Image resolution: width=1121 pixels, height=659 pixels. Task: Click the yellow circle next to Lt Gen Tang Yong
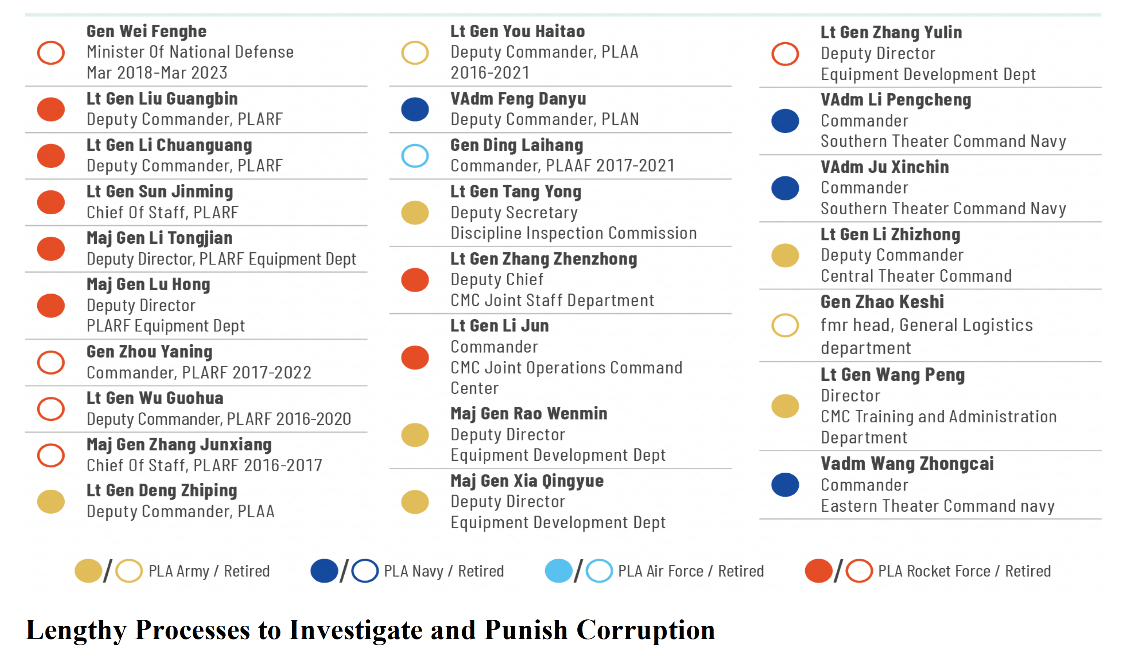(414, 212)
